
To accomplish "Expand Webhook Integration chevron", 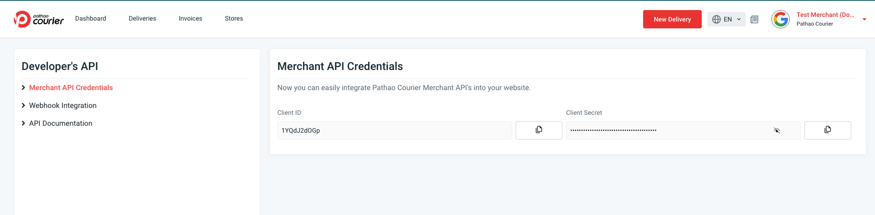I will 23,105.
